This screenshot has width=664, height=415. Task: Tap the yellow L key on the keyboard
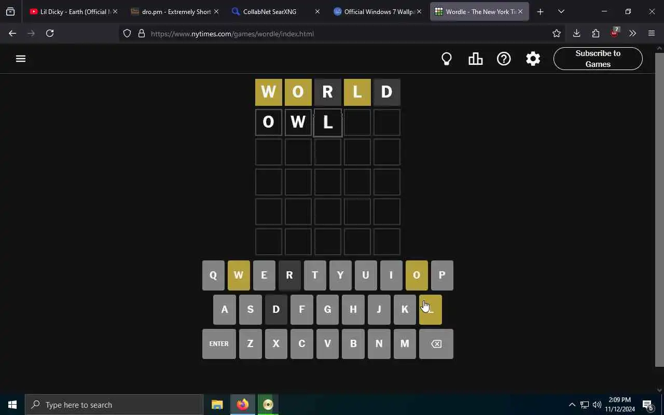[x=431, y=310]
